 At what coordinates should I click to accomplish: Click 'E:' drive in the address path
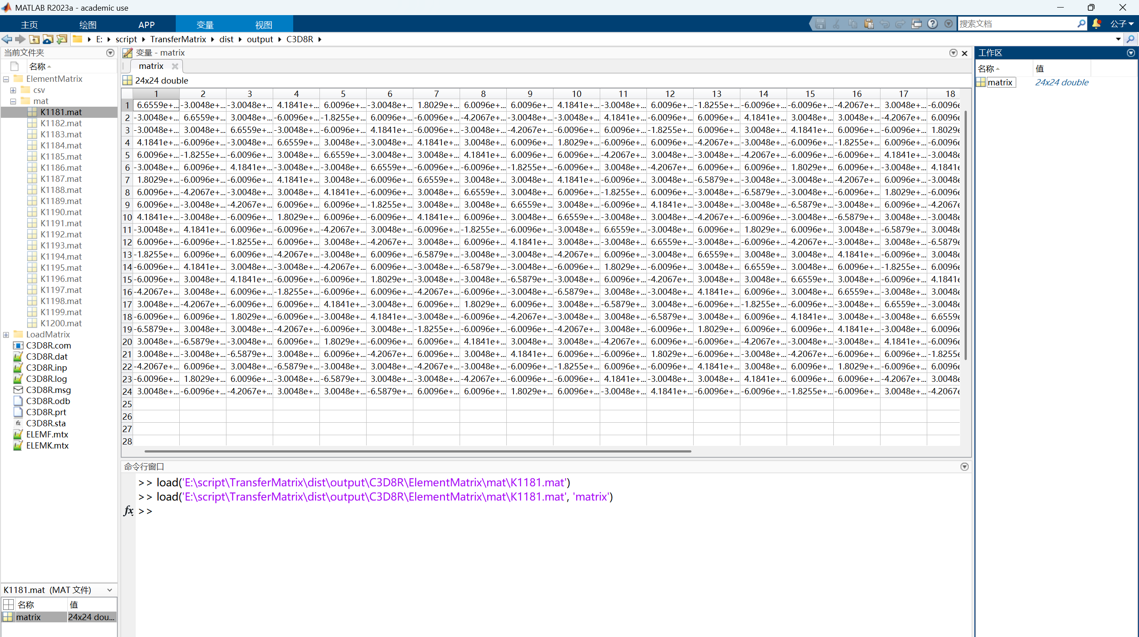[x=99, y=39]
